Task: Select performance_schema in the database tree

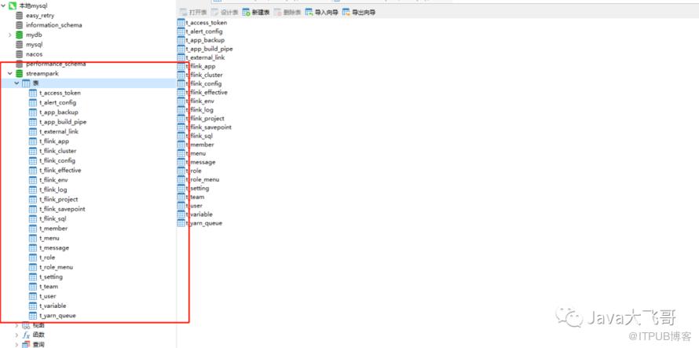Action: 56,64
